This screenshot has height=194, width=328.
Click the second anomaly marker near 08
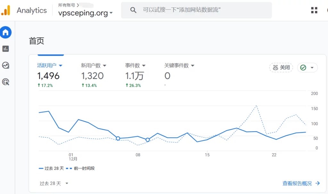coord(148,140)
